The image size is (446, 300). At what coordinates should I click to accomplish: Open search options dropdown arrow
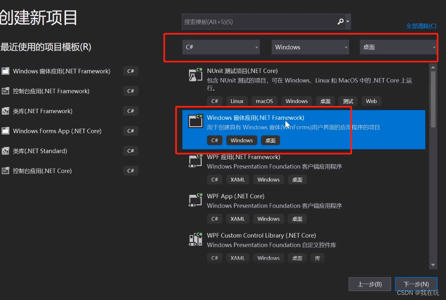(347, 22)
